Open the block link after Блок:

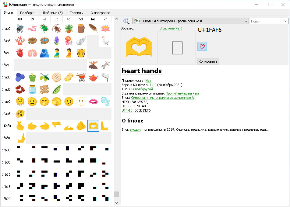click(x=162, y=98)
